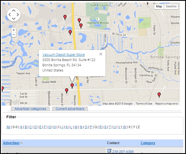Zoom out the map with minus button

click(14, 35)
